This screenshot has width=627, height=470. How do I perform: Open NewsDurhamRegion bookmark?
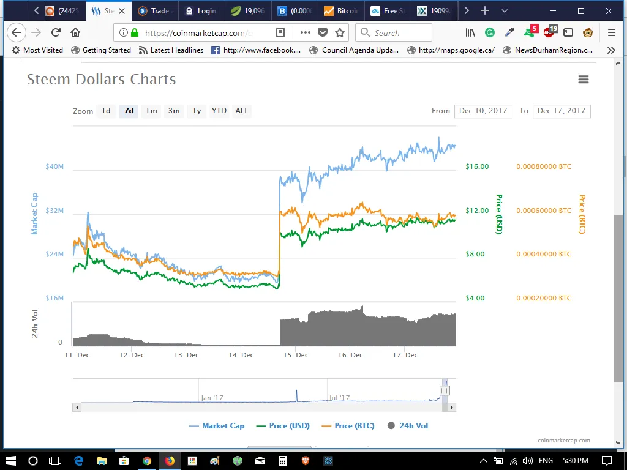click(548, 50)
